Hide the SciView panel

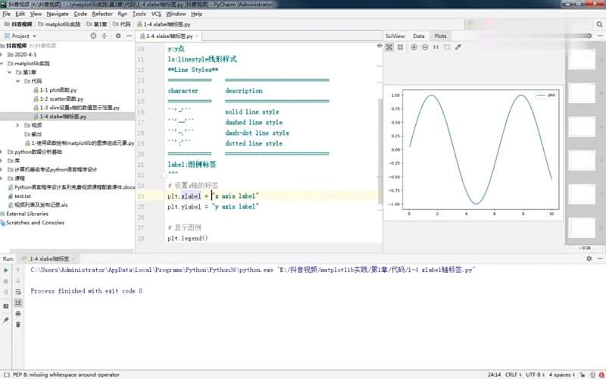pos(600,36)
